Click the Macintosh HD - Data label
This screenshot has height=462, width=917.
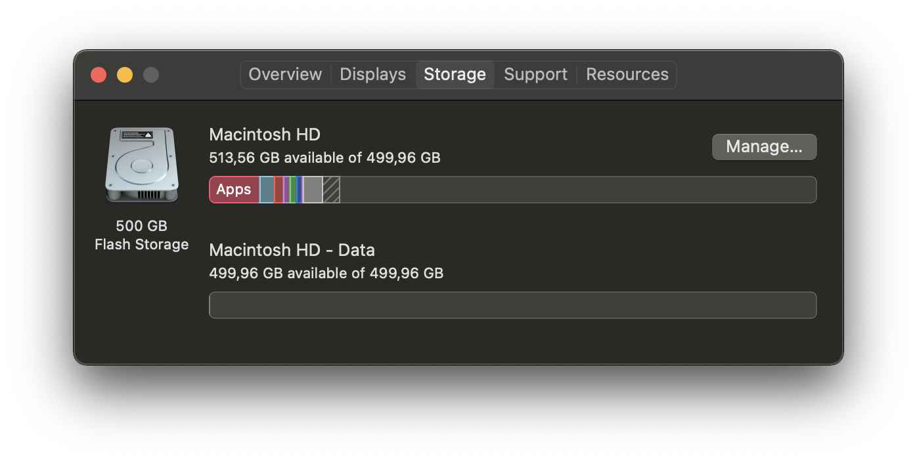pyautogui.click(x=292, y=250)
